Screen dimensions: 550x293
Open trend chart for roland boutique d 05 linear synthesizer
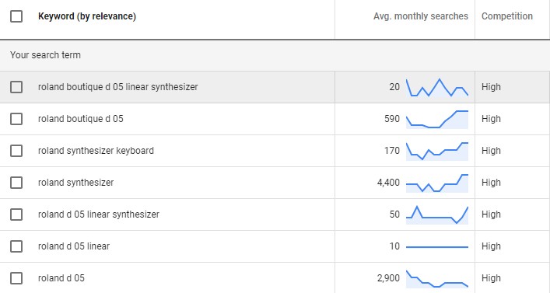[437, 87]
